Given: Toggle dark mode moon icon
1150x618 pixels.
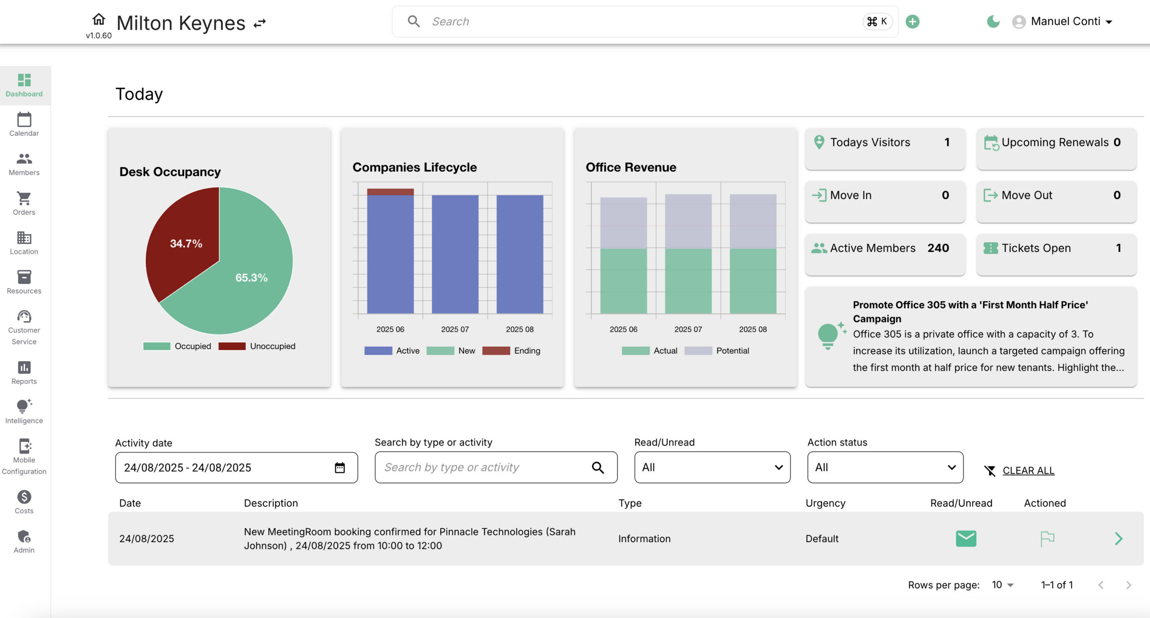Looking at the screenshot, I should pyautogui.click(x=993, y=22).
